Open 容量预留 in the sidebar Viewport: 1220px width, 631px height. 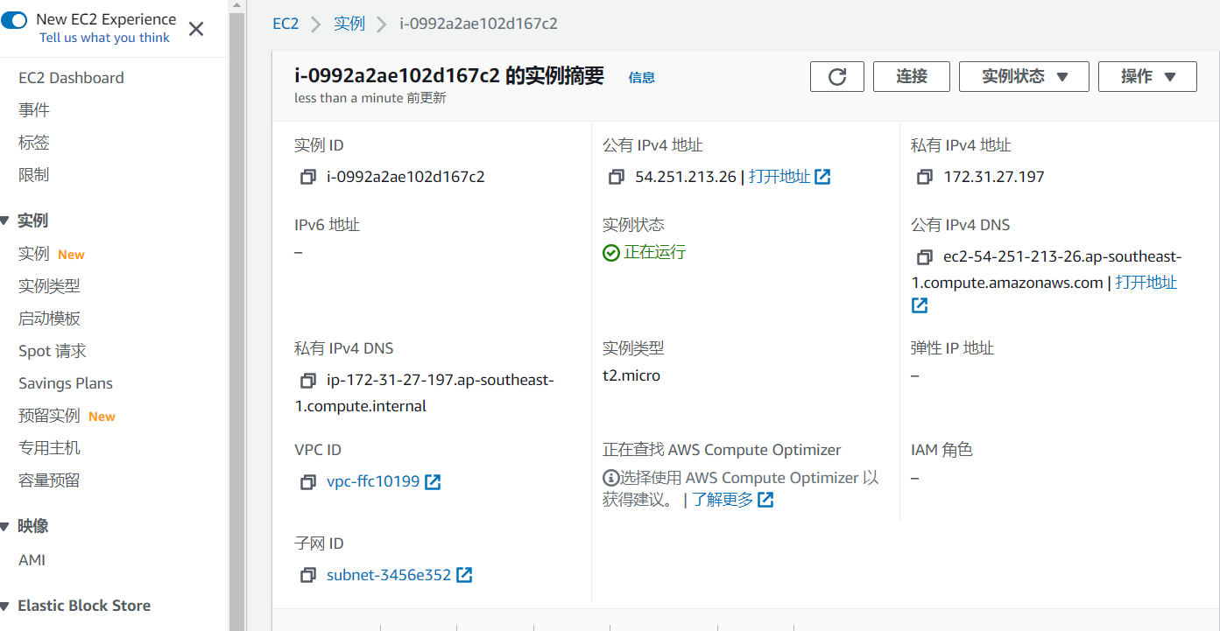[x=49, y=480]
